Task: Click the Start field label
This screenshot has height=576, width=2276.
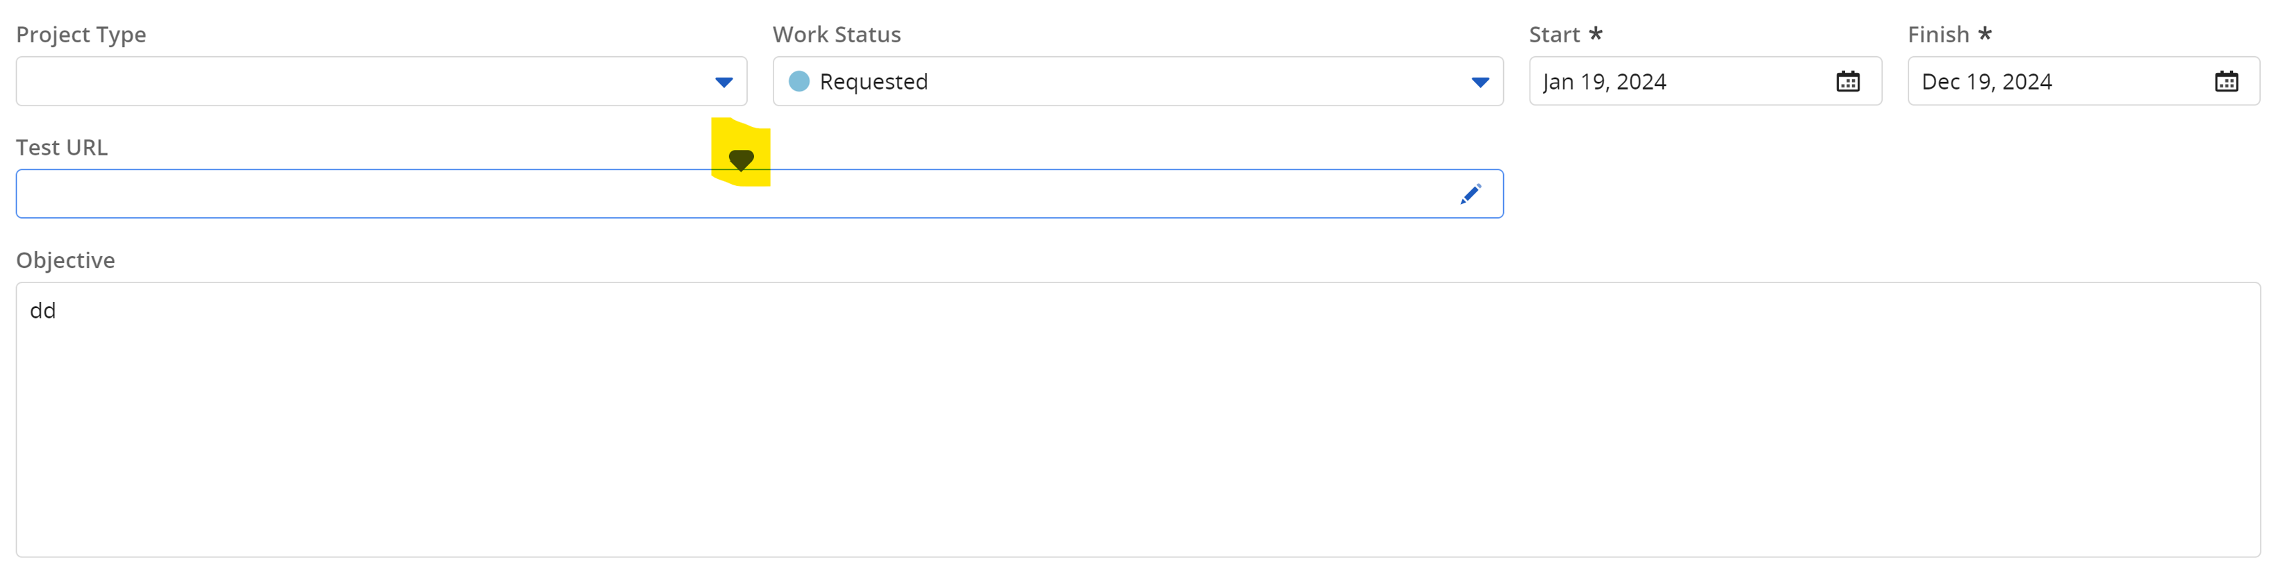Action: click(x=1553, y=35)
